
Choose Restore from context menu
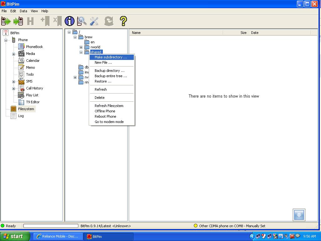click(112, 81)
